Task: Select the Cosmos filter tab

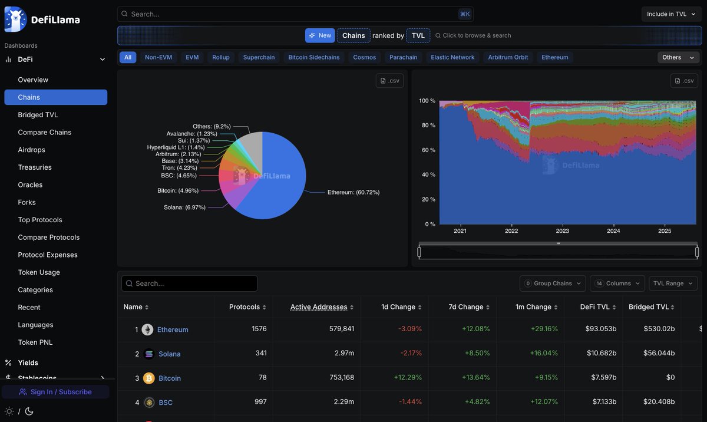Action: point(365,57)
